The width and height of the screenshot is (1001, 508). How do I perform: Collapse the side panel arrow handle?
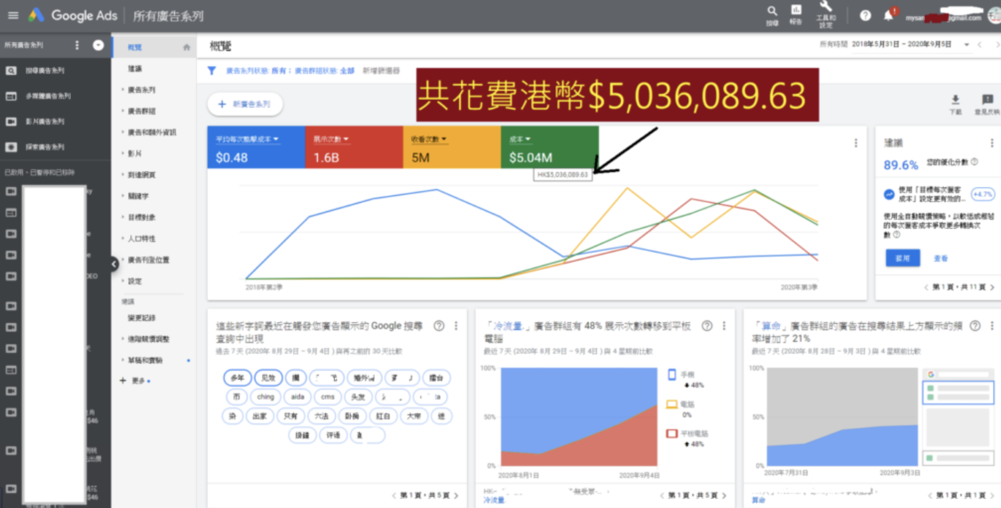[x=114, y=264]
